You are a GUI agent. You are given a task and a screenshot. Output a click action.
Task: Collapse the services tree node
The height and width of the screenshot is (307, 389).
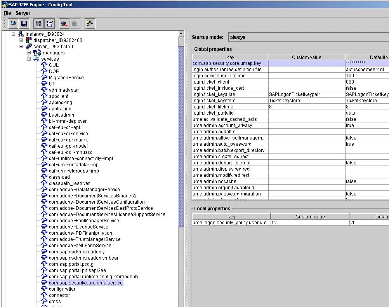coord(29,59)
